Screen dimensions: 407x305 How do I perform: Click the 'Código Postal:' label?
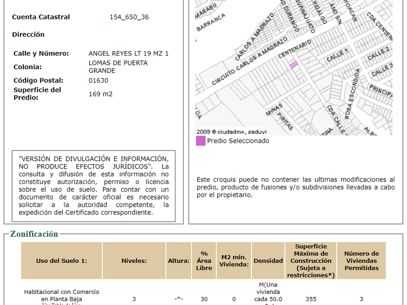pyautogui.click(x=38, y=80)
